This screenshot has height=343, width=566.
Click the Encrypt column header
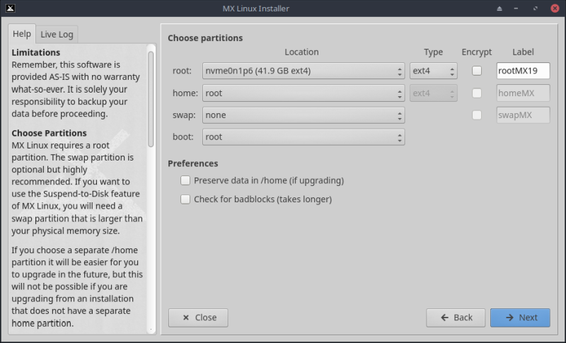(476, 52)
